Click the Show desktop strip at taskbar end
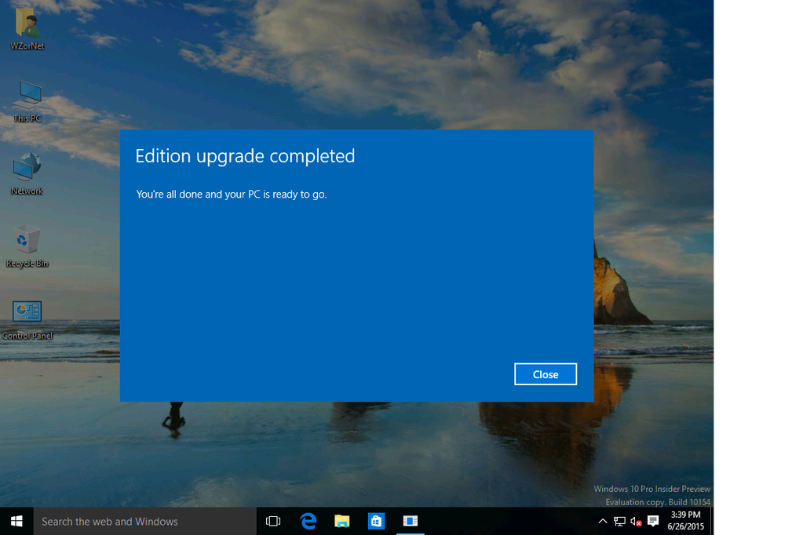This screenshot has height=535, width=803. tap(712, 521)
